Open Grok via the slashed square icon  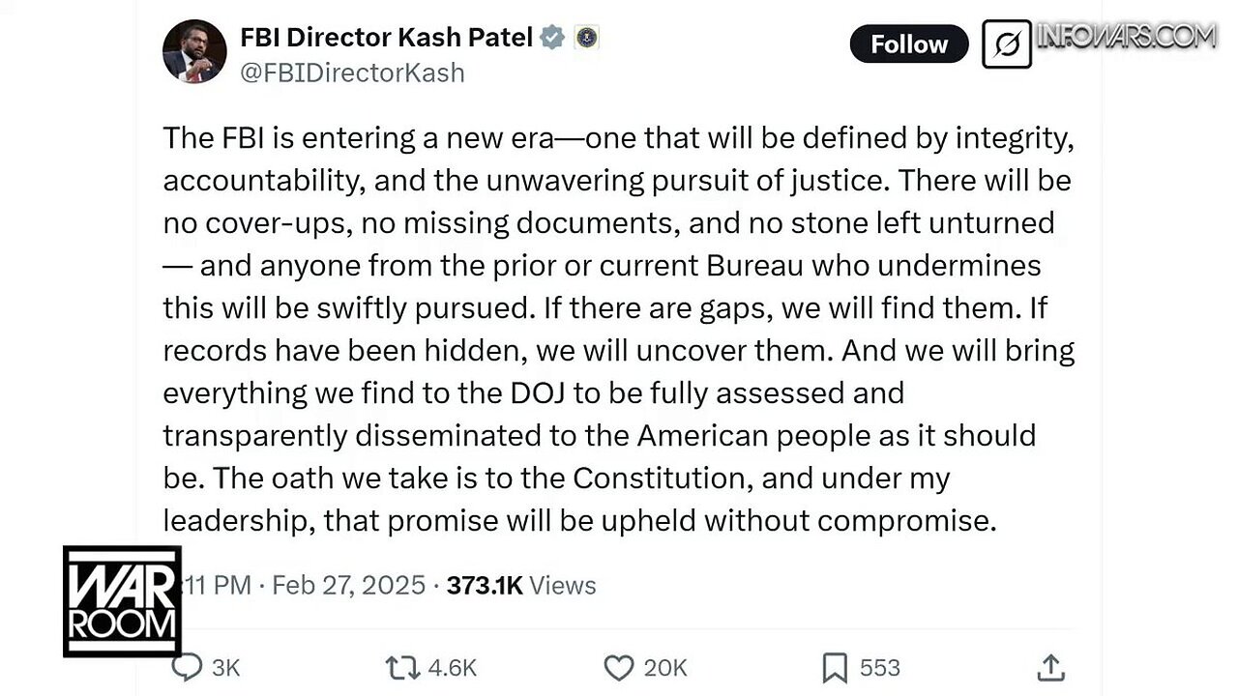[1006, 44]
